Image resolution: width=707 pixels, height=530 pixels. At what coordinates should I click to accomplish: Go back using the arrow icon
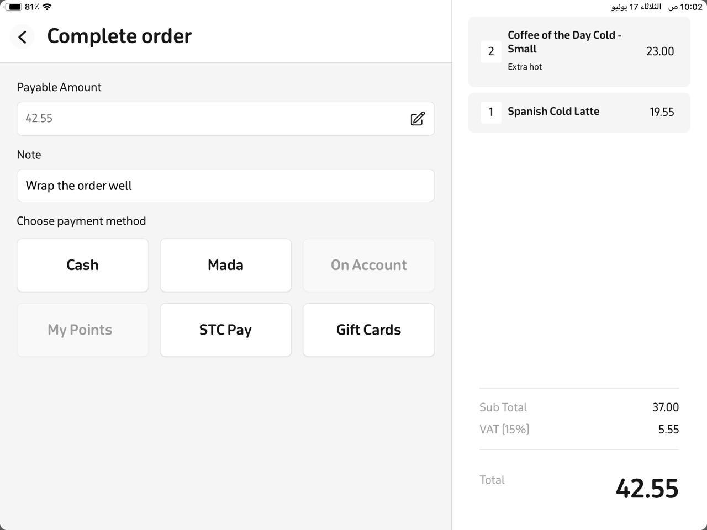22,36
